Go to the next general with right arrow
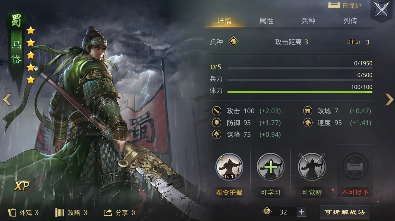395x221 pixels. [389, 100]
